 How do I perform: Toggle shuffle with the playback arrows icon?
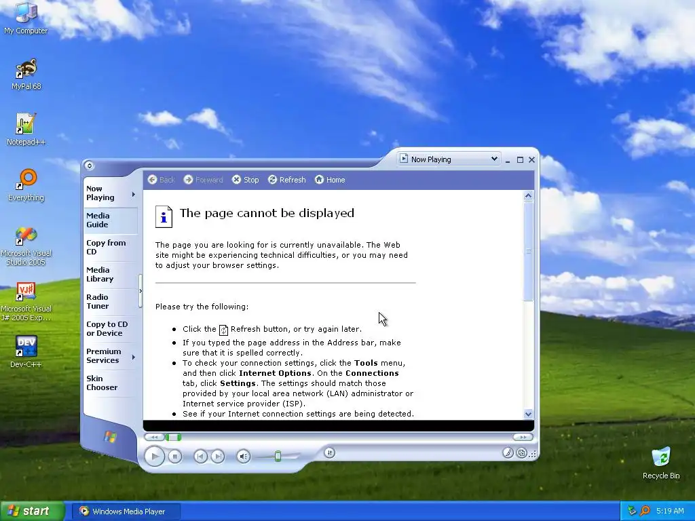(x=329, y=452)
